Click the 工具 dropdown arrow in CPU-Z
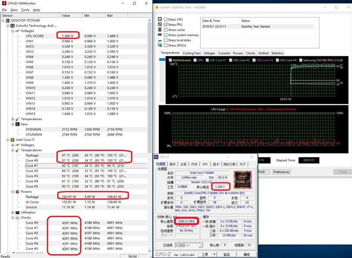352x258 pixels. pyautogui.click(x=214, y=254)
